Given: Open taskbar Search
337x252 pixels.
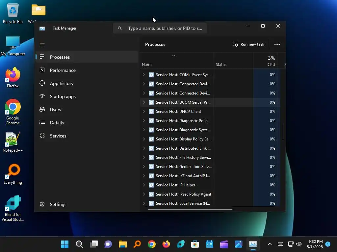Looking at the screenshot, I should tap(79, 244).
